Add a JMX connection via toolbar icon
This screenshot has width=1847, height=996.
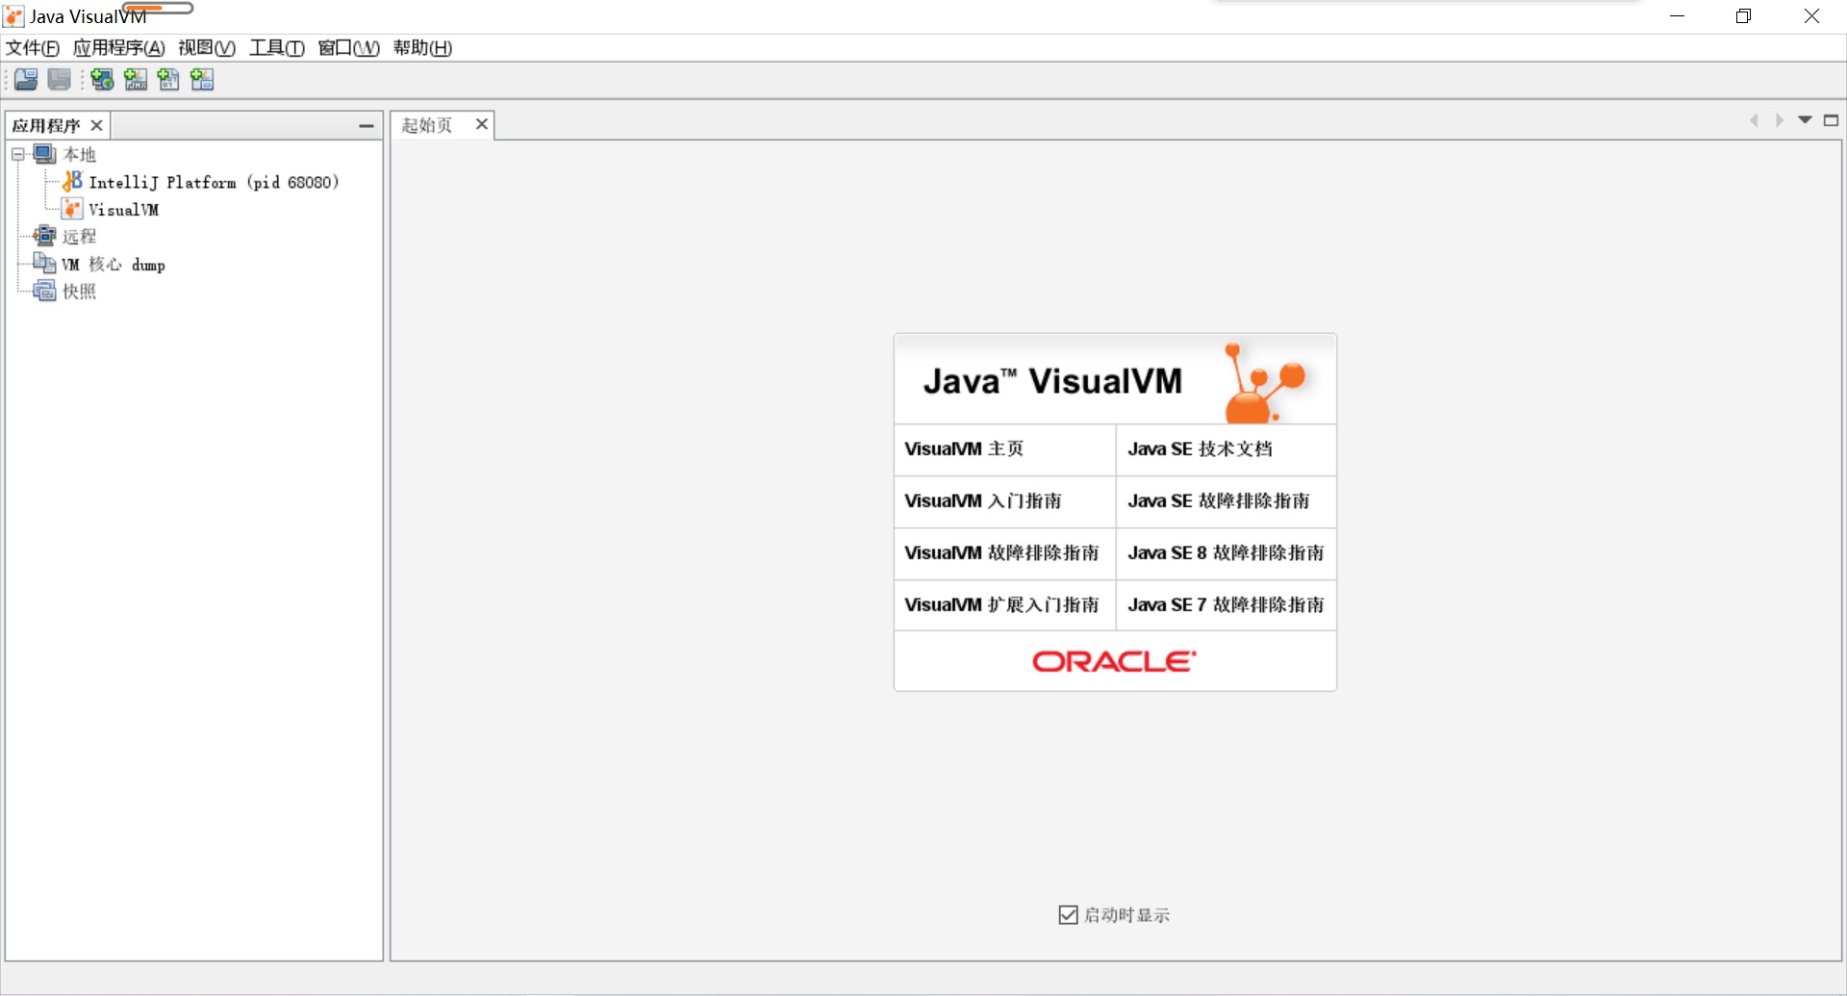pos(136,80)
